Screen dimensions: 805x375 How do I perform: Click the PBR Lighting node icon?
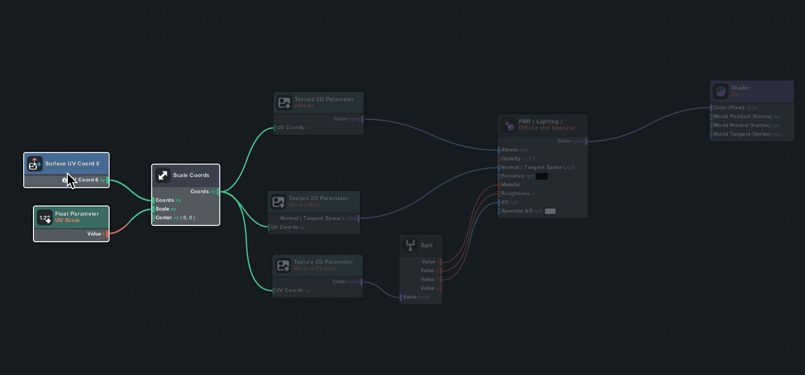click(508, 125)
